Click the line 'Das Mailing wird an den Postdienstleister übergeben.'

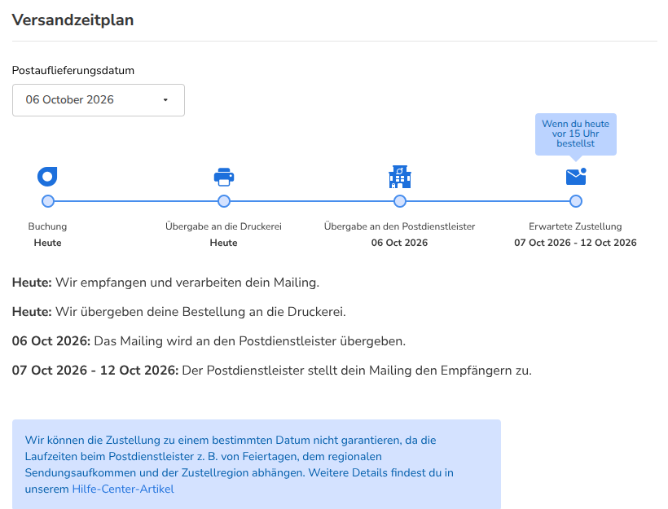(249, 341)
